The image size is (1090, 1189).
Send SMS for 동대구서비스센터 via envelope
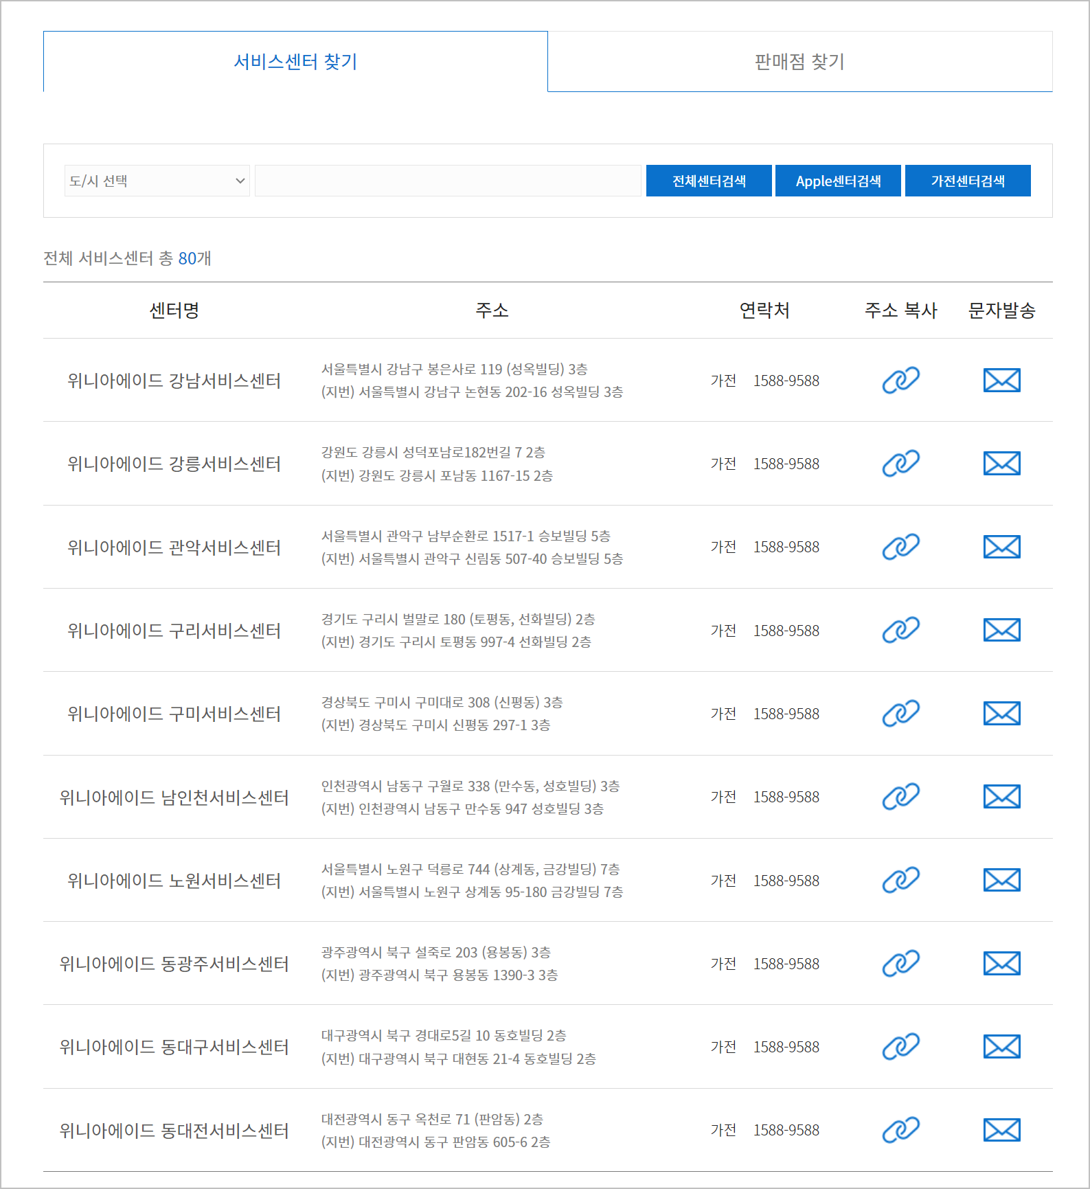pos(1001,1047)
